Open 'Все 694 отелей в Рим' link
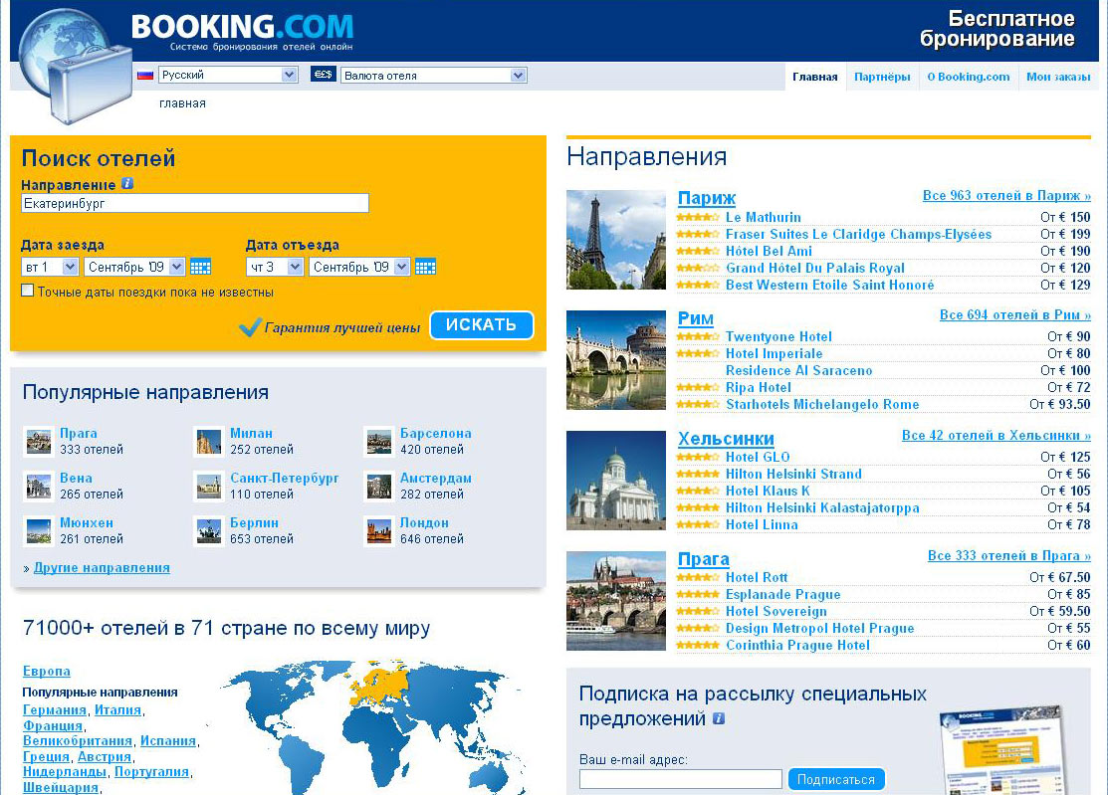Image resolution: width=1108 pixels, height=795 pixels. point(1014,314)
